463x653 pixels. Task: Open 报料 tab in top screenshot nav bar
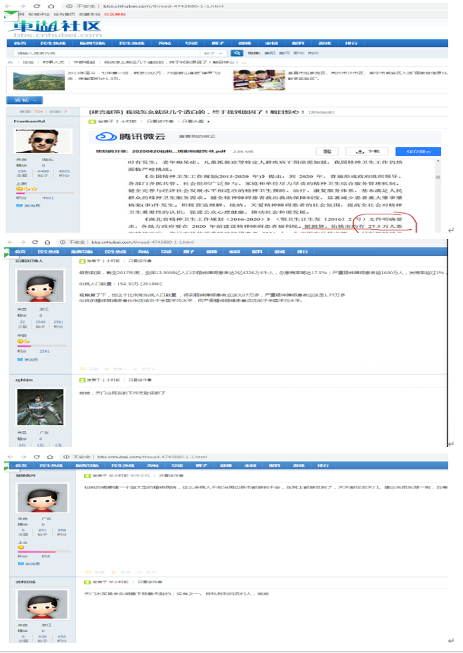point(298,44)
